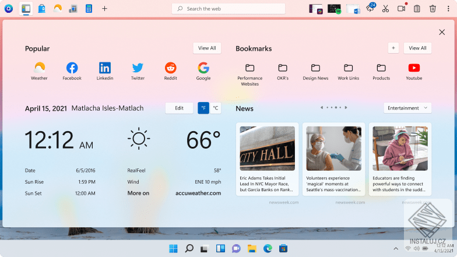This screenshot has width=457, height=257.
Task: Open Widgets from taskbar
Action: (220, 248)
